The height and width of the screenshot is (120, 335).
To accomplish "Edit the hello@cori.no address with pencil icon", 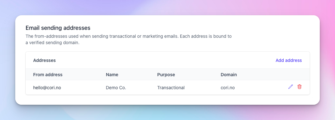I will pyautogui.click(x=291, y=87).
